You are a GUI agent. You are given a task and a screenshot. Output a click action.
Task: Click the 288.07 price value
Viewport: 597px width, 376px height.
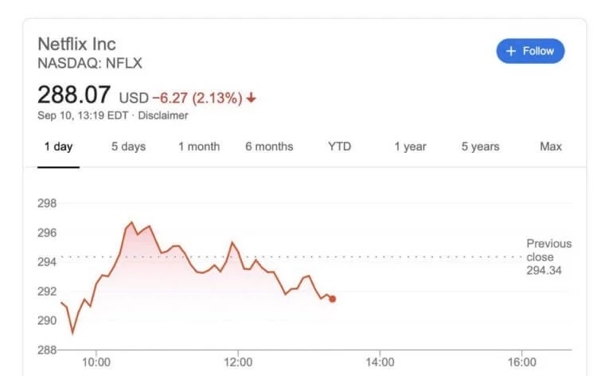(74, 96)
